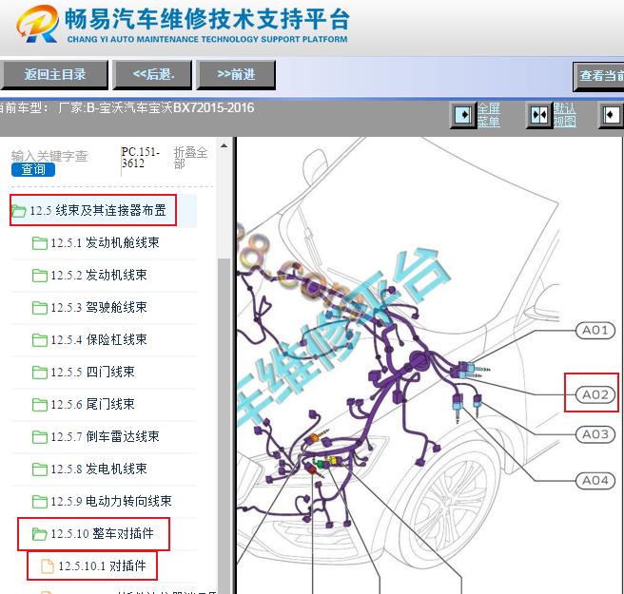This screenshot has height=594, width=624.
Task: Select the A03 connector callout label
Action: point(595,434)
